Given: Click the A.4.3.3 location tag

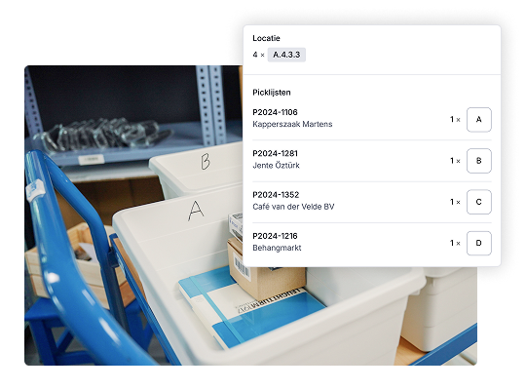Looking at the screenshot, I should pyautogui.click(x=286, y=55).
